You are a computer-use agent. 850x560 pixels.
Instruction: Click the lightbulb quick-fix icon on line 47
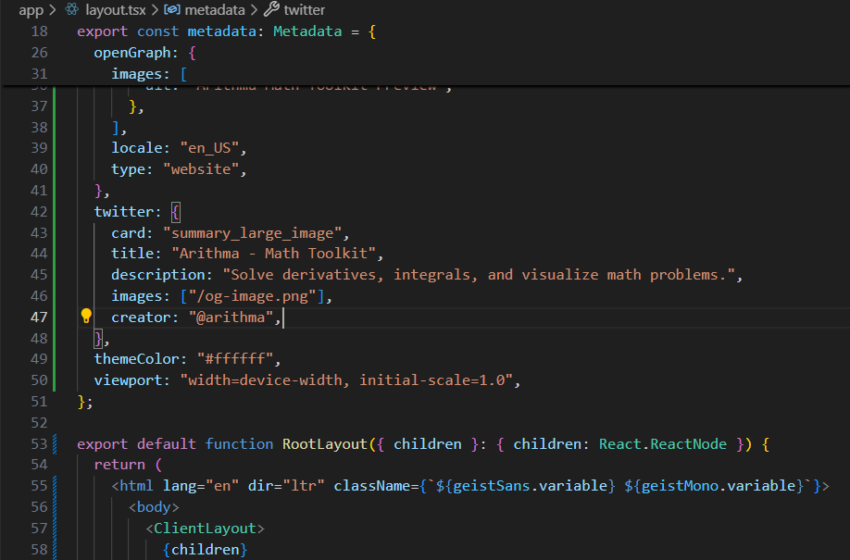[86, 316]
